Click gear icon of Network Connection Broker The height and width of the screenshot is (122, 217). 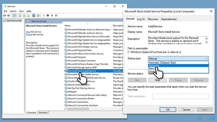66,98
